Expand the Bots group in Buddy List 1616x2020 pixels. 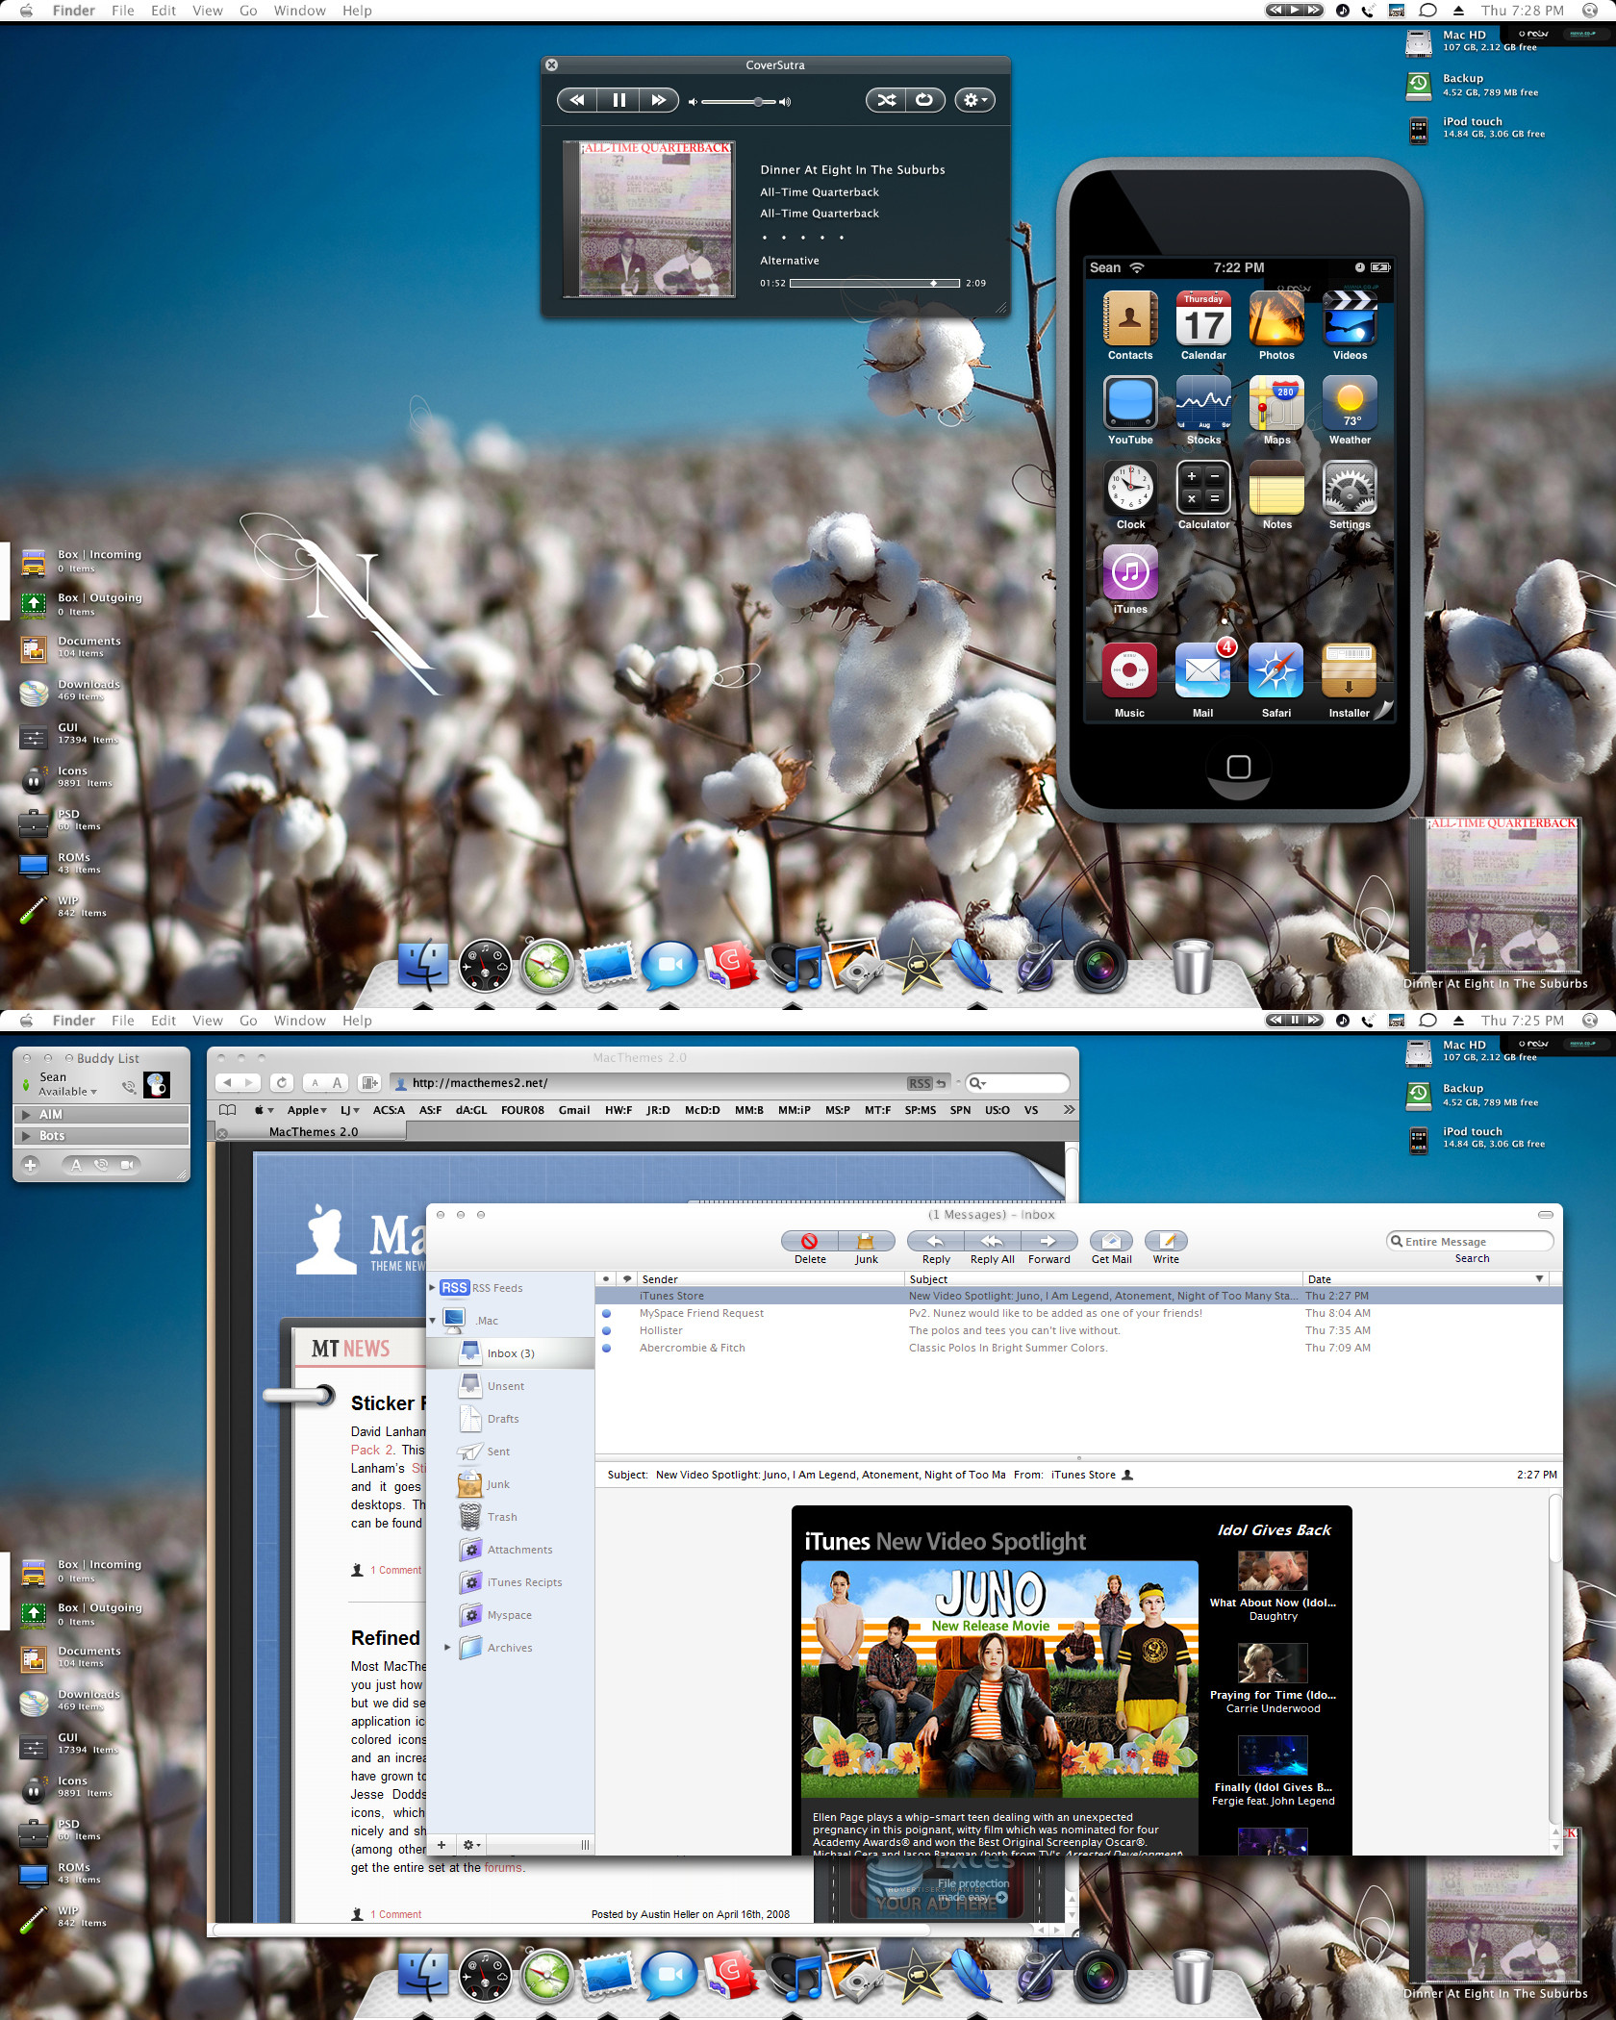coord(26,1135)
